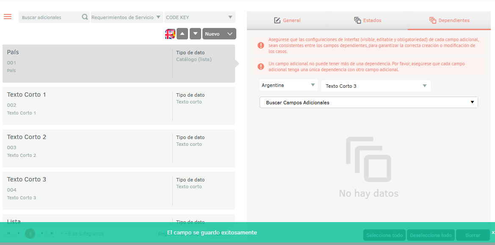The image size is (495, 245).
Task: Open the Nuevo dropdown button
Action: coord(219,34)
